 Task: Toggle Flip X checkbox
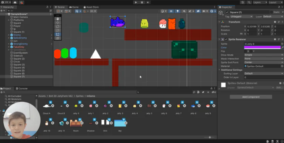(245, 51)
